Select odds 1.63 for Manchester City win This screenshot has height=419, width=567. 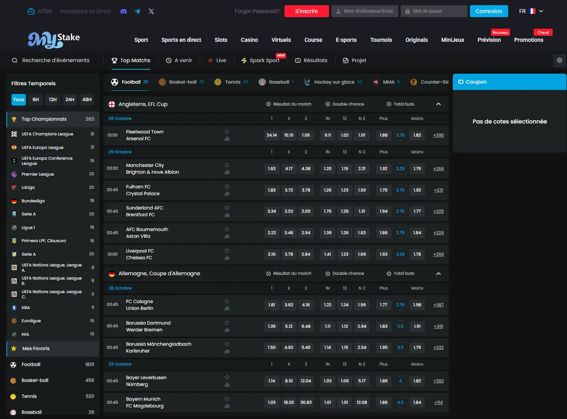point(272,168)
